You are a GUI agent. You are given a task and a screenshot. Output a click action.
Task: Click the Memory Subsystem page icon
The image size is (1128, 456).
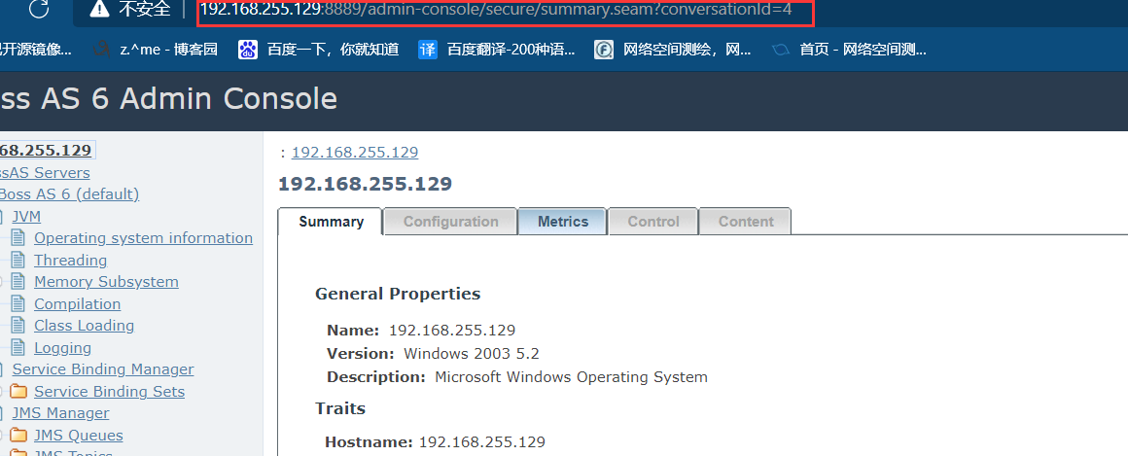pyautogui.click(x=18, y=282)
